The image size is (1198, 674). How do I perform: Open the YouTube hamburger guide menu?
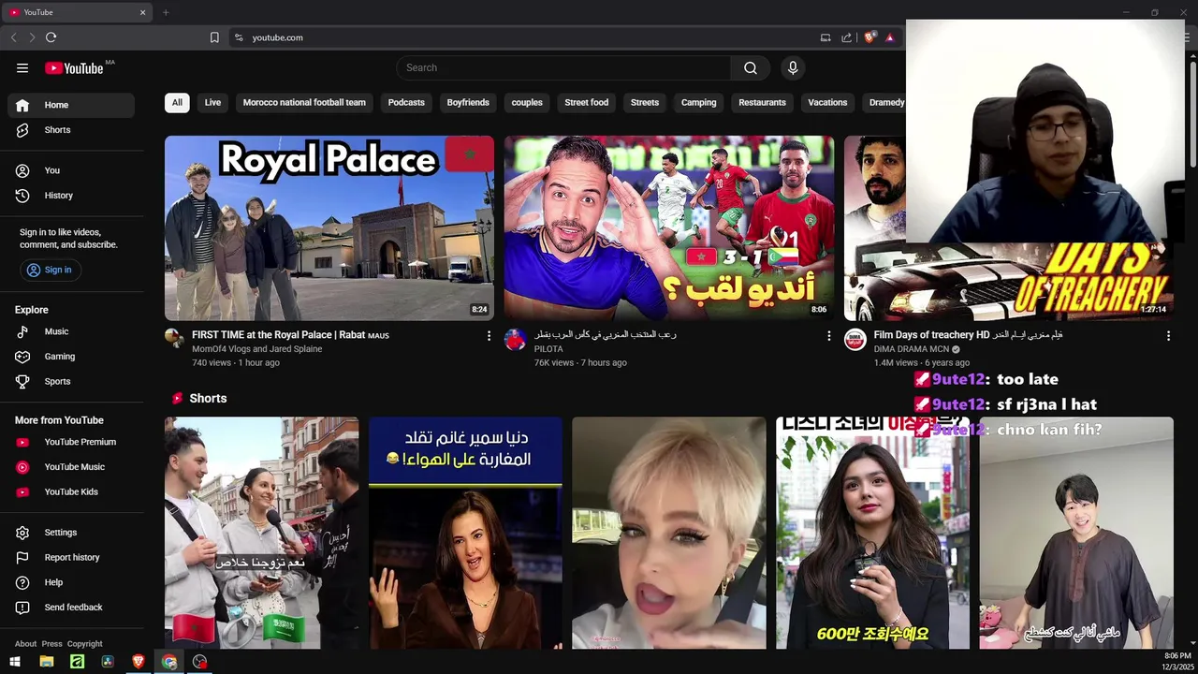pos(22,67)
